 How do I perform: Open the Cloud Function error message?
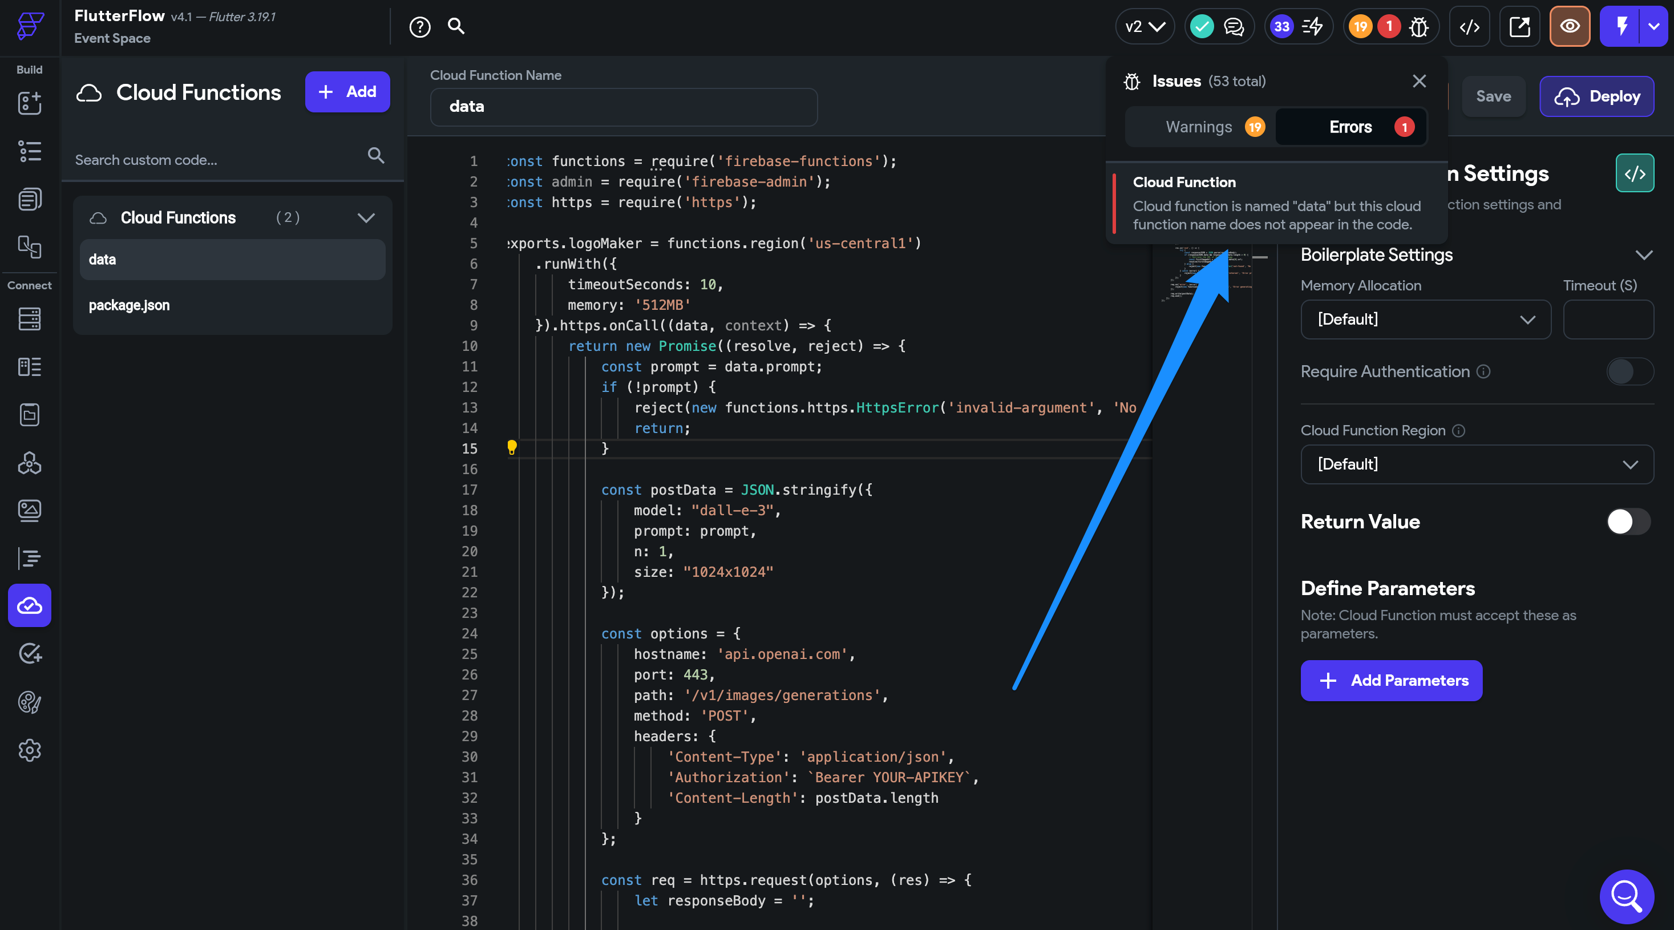pos(1276,204)
